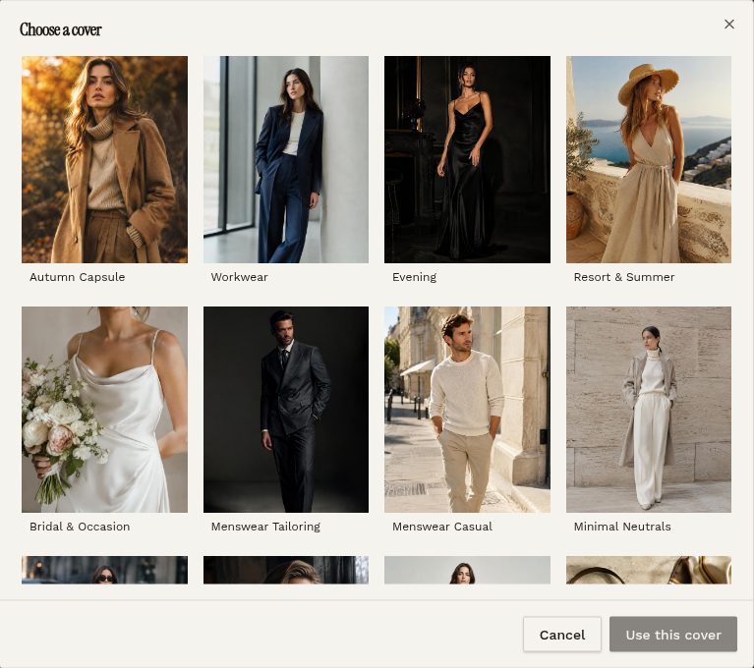Choose the Menswear Casual cover photo

[467, 410]
